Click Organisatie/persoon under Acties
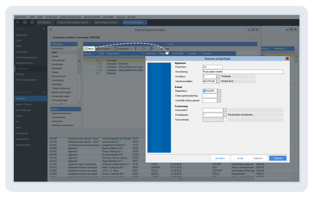 pos(61,114)
